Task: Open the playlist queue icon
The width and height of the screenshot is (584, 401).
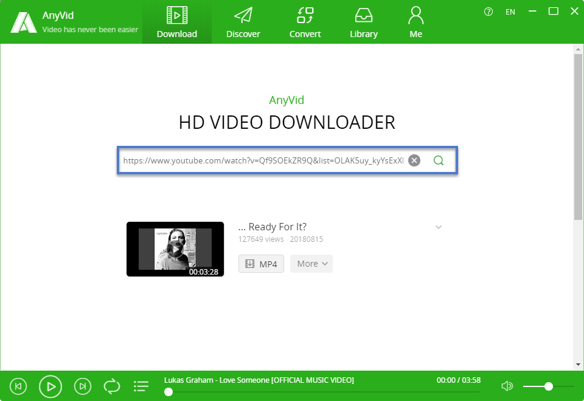Action: (141, 386)
